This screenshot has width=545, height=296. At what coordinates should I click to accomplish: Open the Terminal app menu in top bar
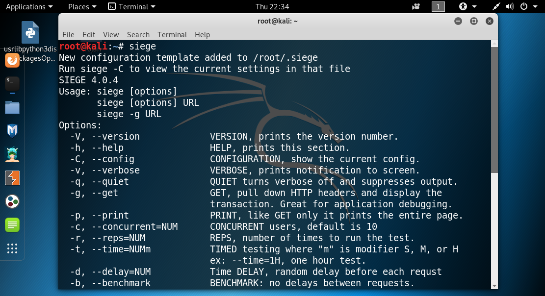132,6
